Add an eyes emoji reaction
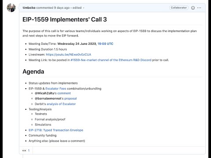 point(26,151)
